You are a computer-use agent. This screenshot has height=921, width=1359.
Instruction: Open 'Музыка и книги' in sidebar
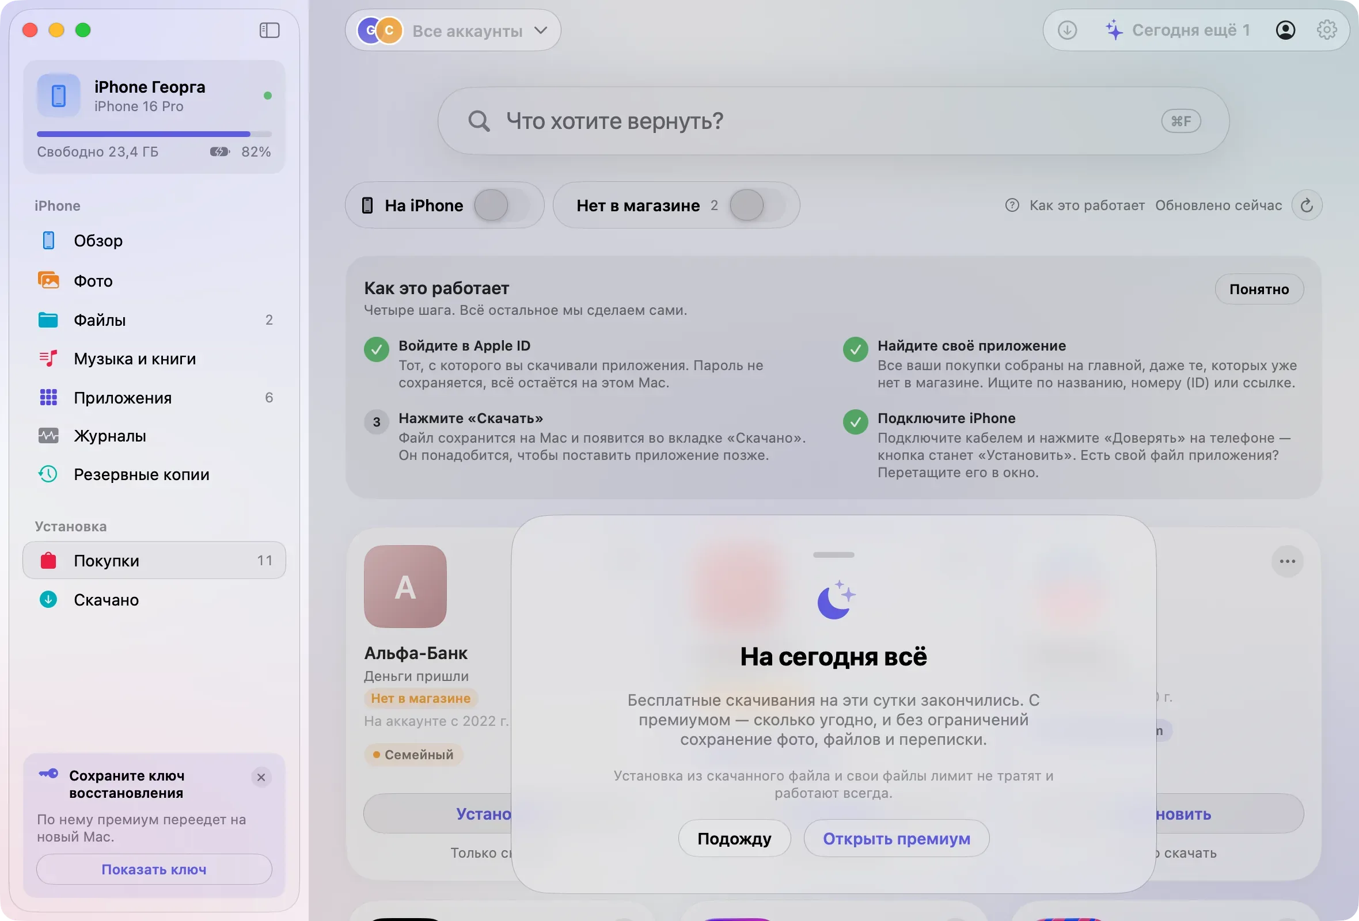coord(154,359)
